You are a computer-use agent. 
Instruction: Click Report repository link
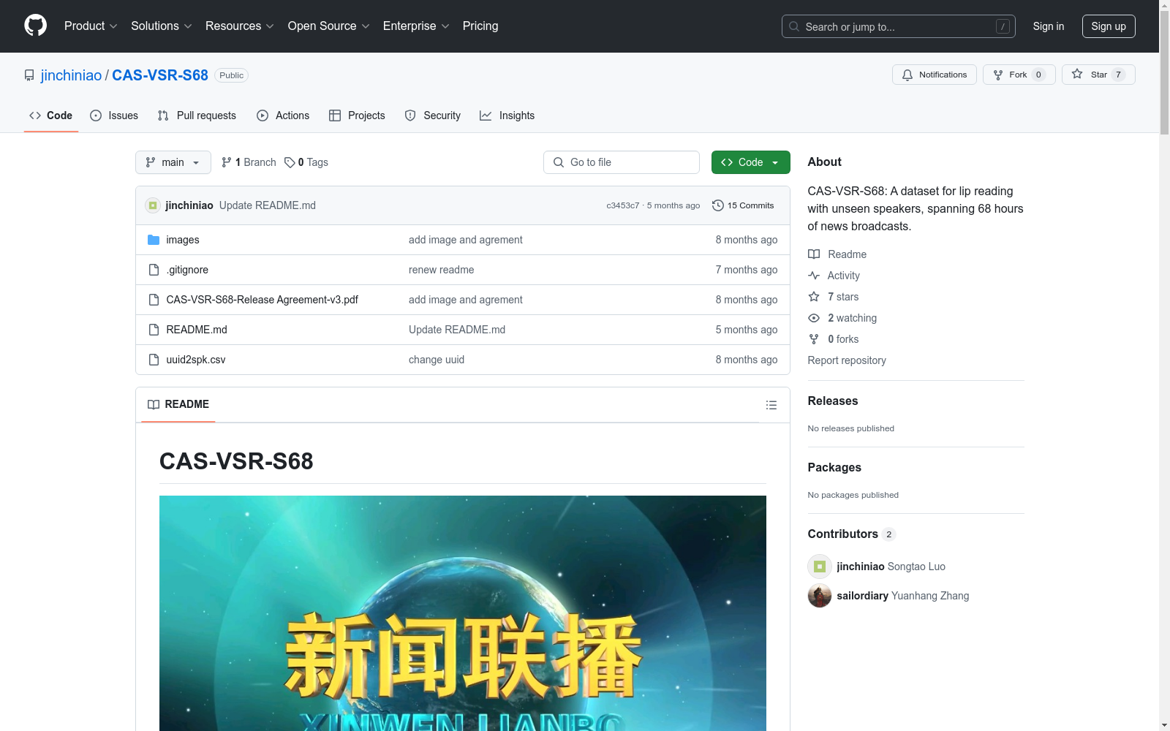[x=847, y=360]
